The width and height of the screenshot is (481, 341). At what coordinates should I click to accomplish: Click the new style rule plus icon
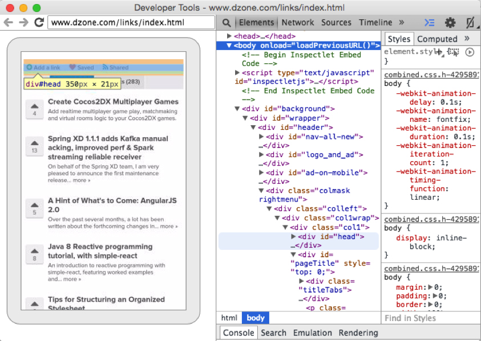coord(439,52)
